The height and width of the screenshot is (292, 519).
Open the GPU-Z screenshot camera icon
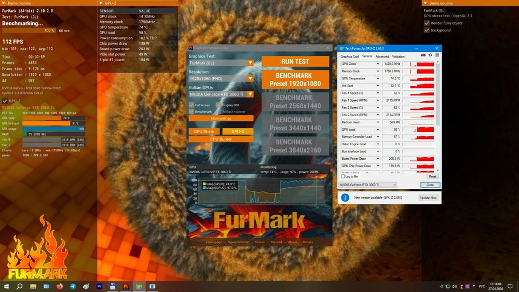click(x=423, y=55)
